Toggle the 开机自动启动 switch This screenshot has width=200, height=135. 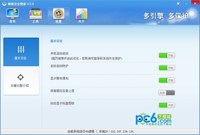tap(167, 56)
